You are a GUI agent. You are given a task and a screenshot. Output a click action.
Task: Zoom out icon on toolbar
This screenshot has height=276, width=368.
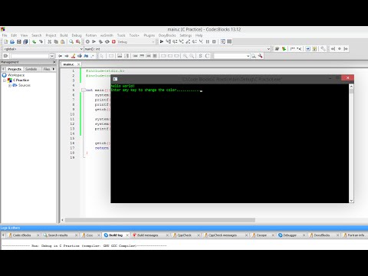192,56
